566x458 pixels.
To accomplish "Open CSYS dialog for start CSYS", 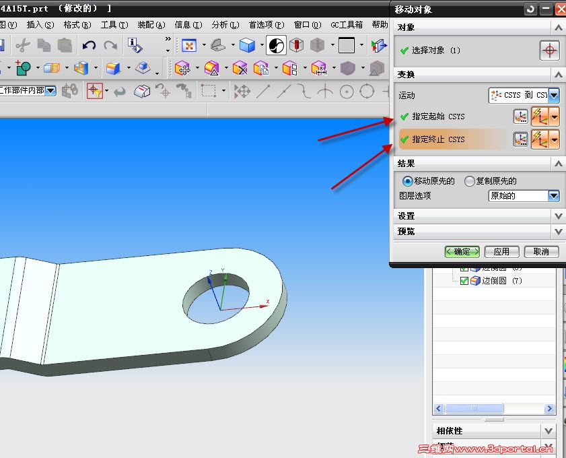I will pos(520,117).
